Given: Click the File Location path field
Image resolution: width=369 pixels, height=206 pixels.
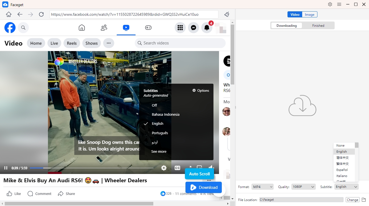Looking at the screenshot, I should (x=301, y=200).
